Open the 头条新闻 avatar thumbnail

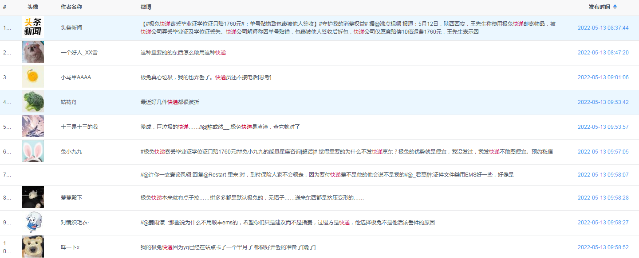(x=32, y=27)
